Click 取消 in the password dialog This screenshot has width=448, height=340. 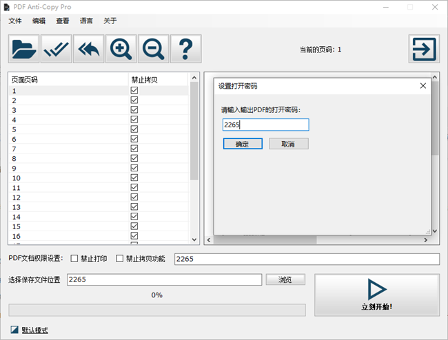(288, 144)
